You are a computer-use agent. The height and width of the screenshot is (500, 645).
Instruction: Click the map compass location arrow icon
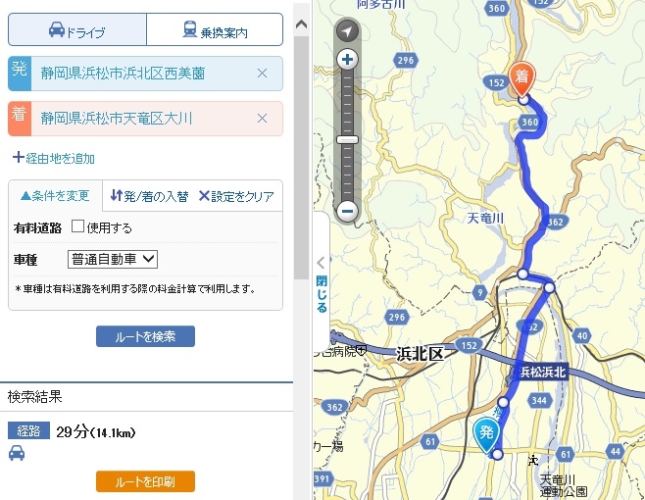[347, 30]
